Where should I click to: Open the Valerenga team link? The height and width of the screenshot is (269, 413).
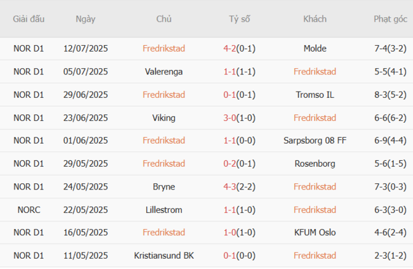coord(164,71)
